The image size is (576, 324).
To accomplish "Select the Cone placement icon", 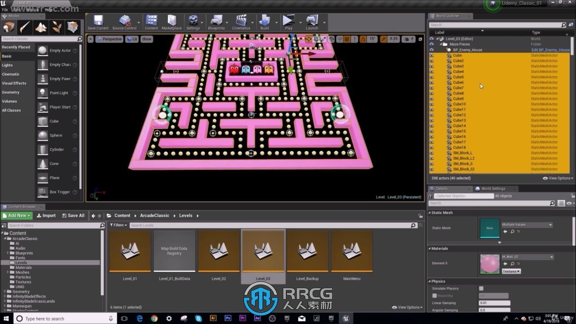I will [43, 163].
